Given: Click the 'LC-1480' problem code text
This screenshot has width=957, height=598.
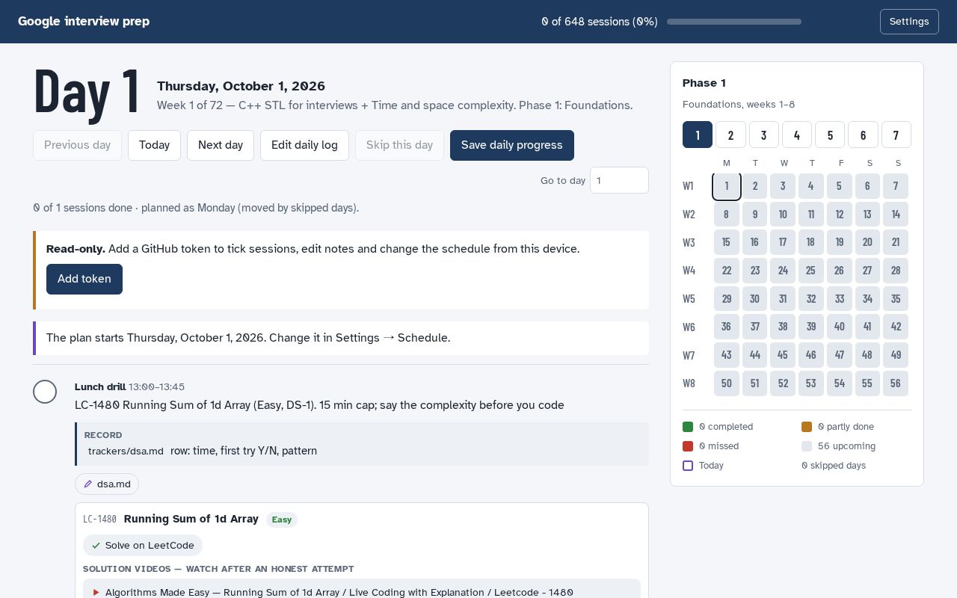Looking at the screenshot, I should coord(100,520).
